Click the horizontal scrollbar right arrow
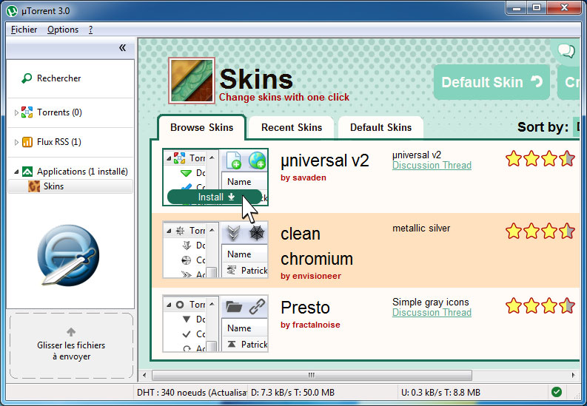 [x=573, y=375]
